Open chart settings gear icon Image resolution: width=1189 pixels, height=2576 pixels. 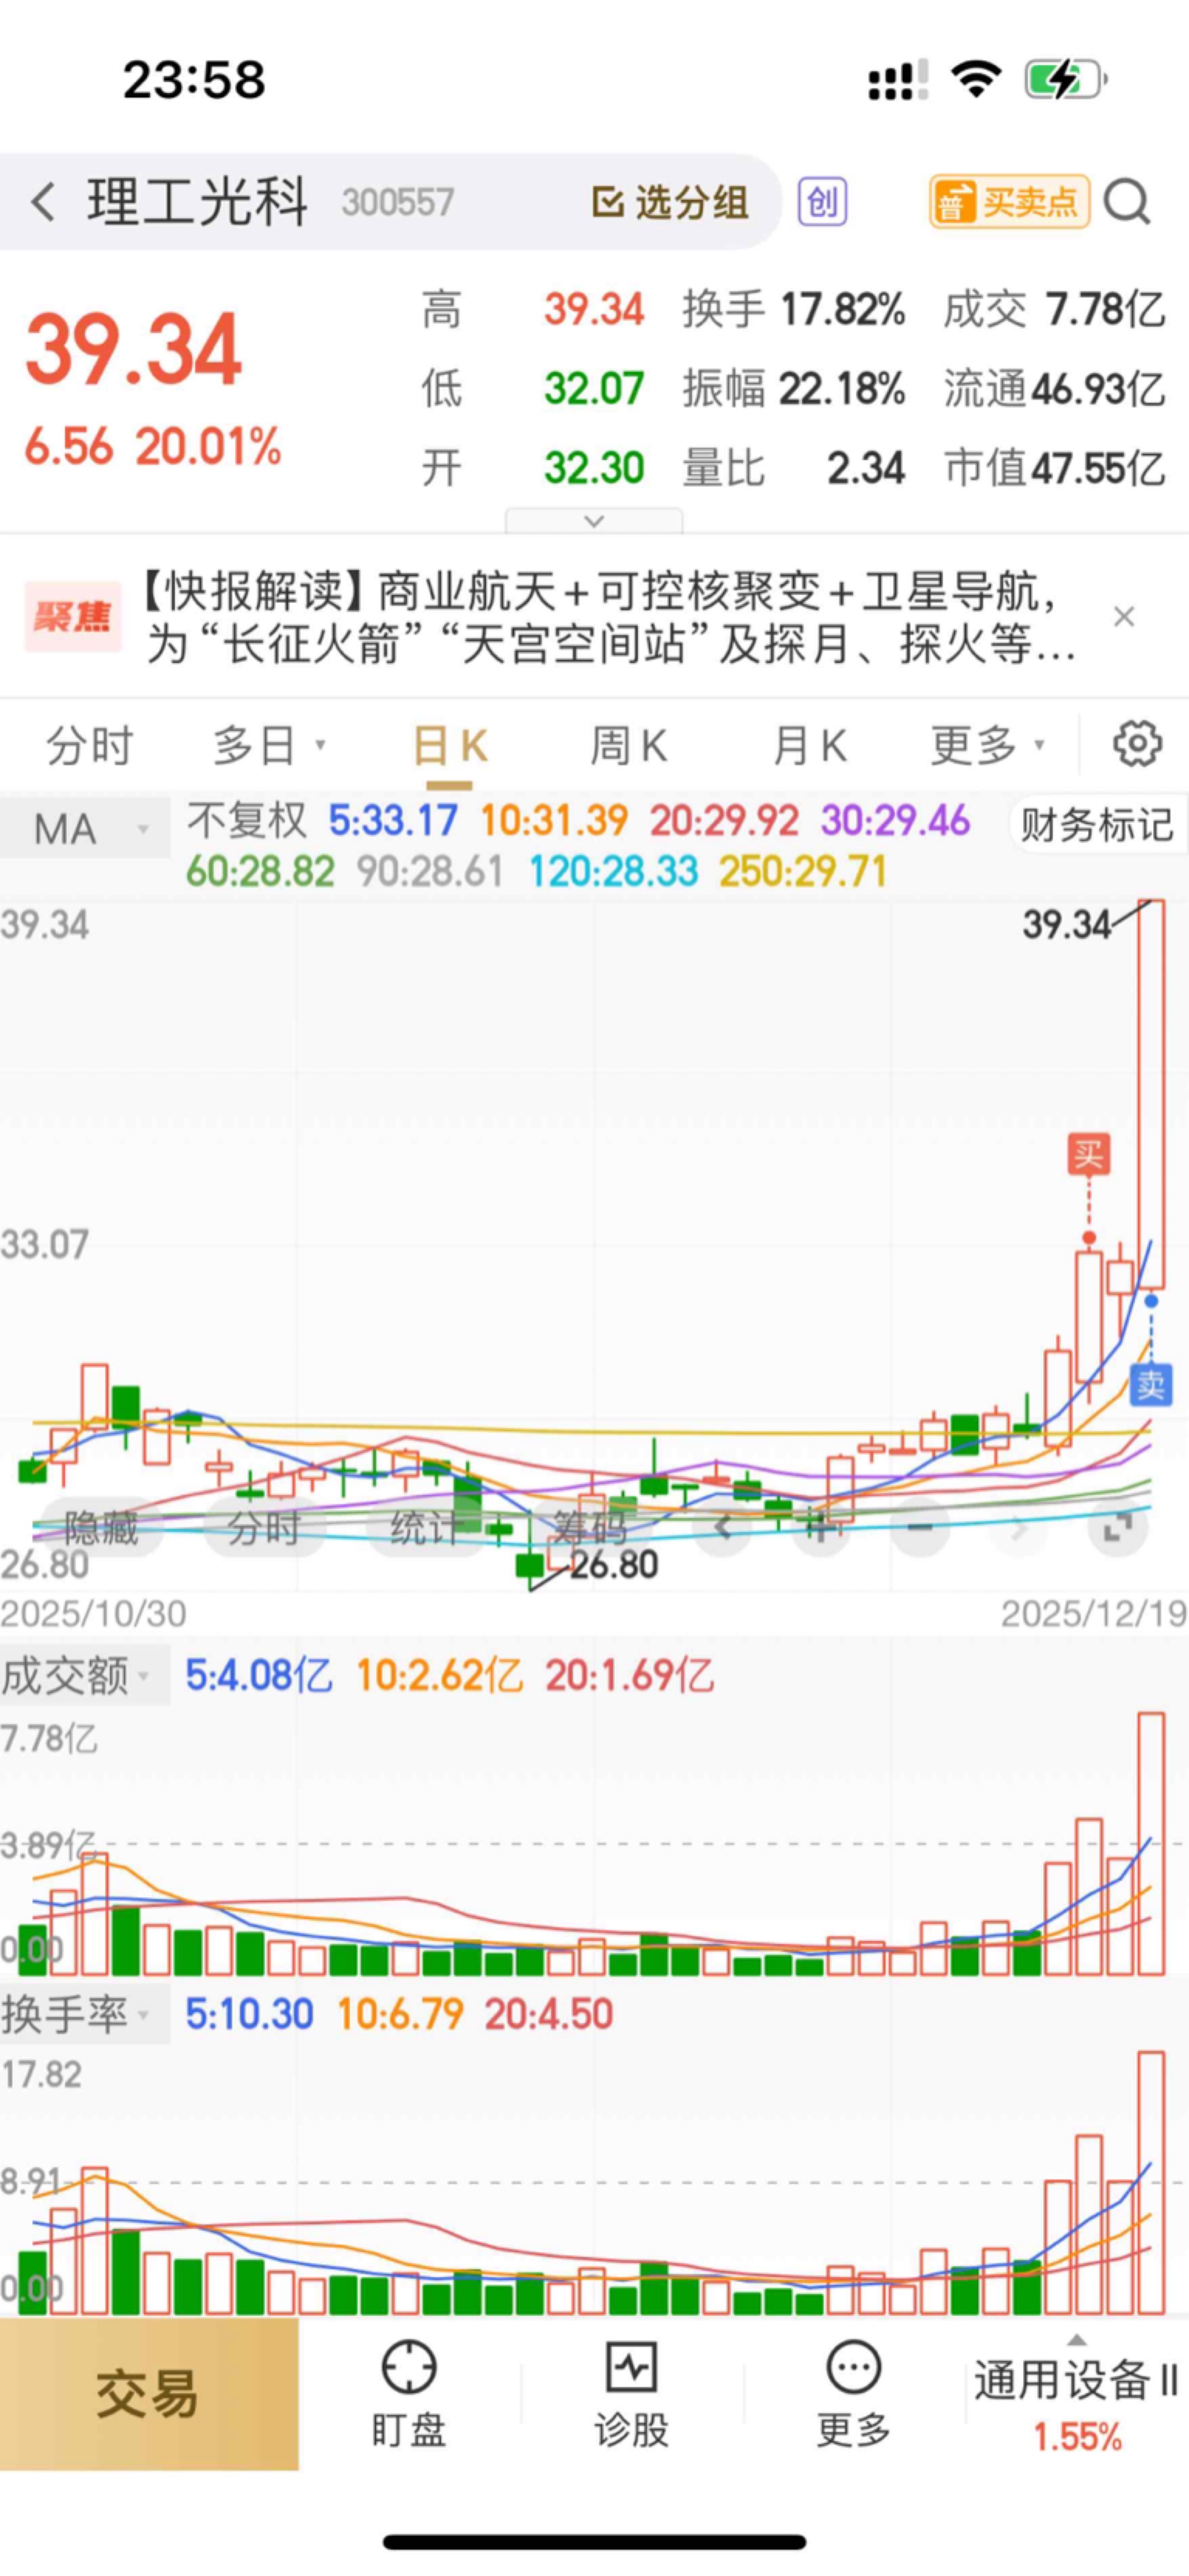point(1137,744)
